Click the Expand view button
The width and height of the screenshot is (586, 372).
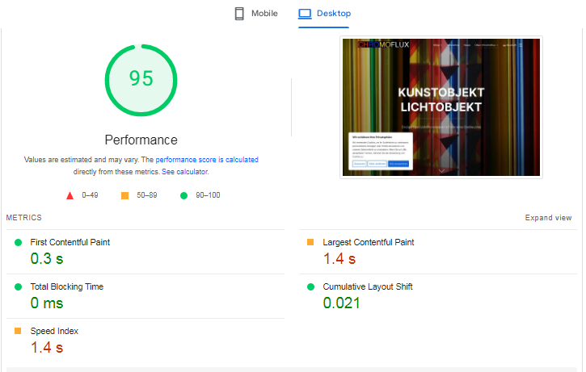point(548,218)
